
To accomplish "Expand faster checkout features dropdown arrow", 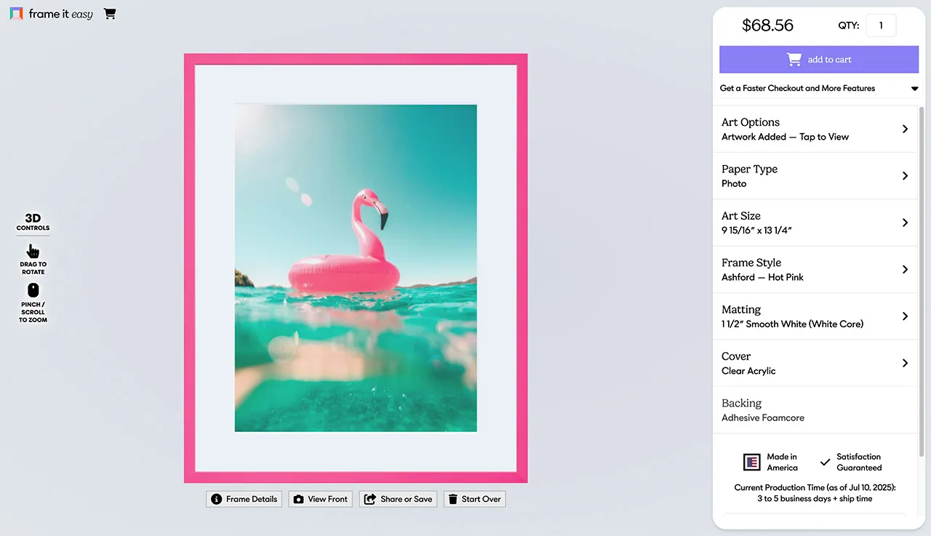I will click(914, 89).
